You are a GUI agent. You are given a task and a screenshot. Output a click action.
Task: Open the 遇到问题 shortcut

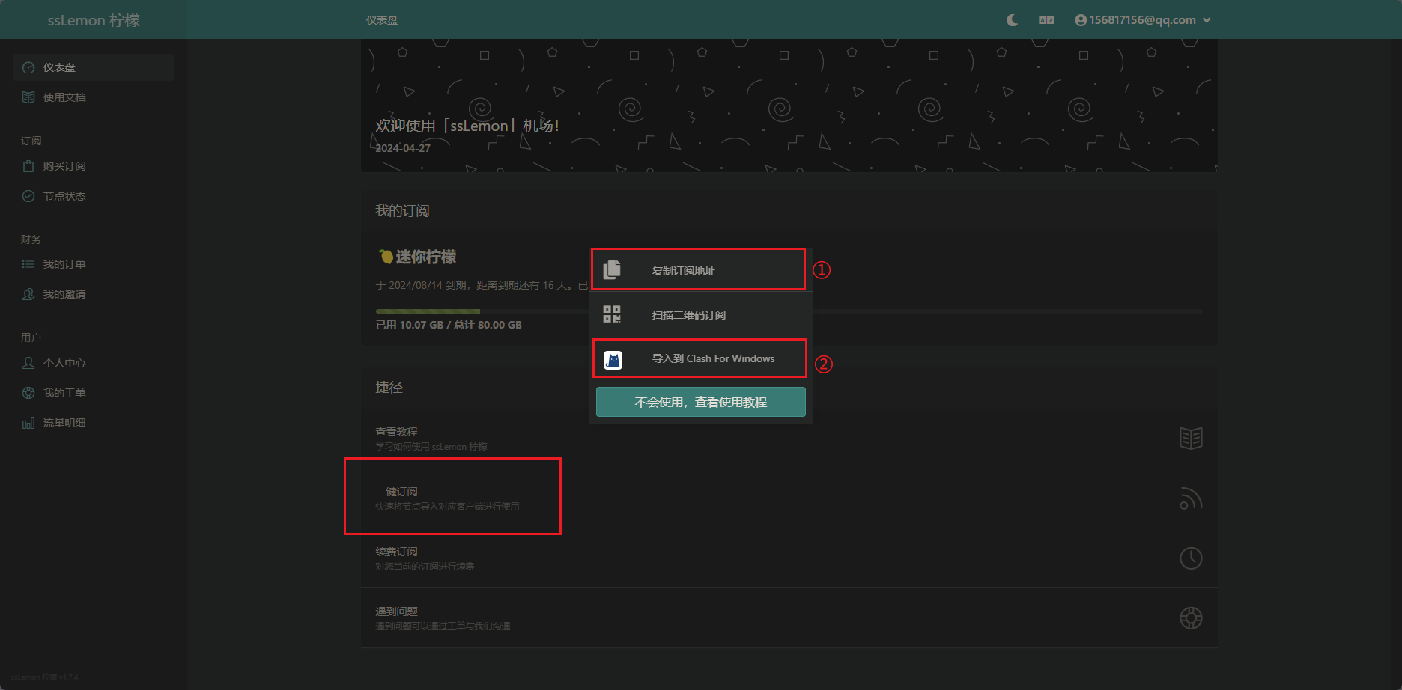pos(789,618)
